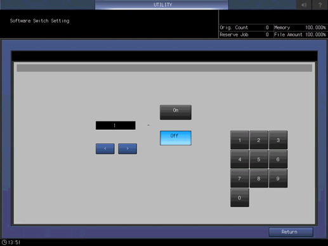
Task: Tap keypad number 6
Action: click(278, 159)
